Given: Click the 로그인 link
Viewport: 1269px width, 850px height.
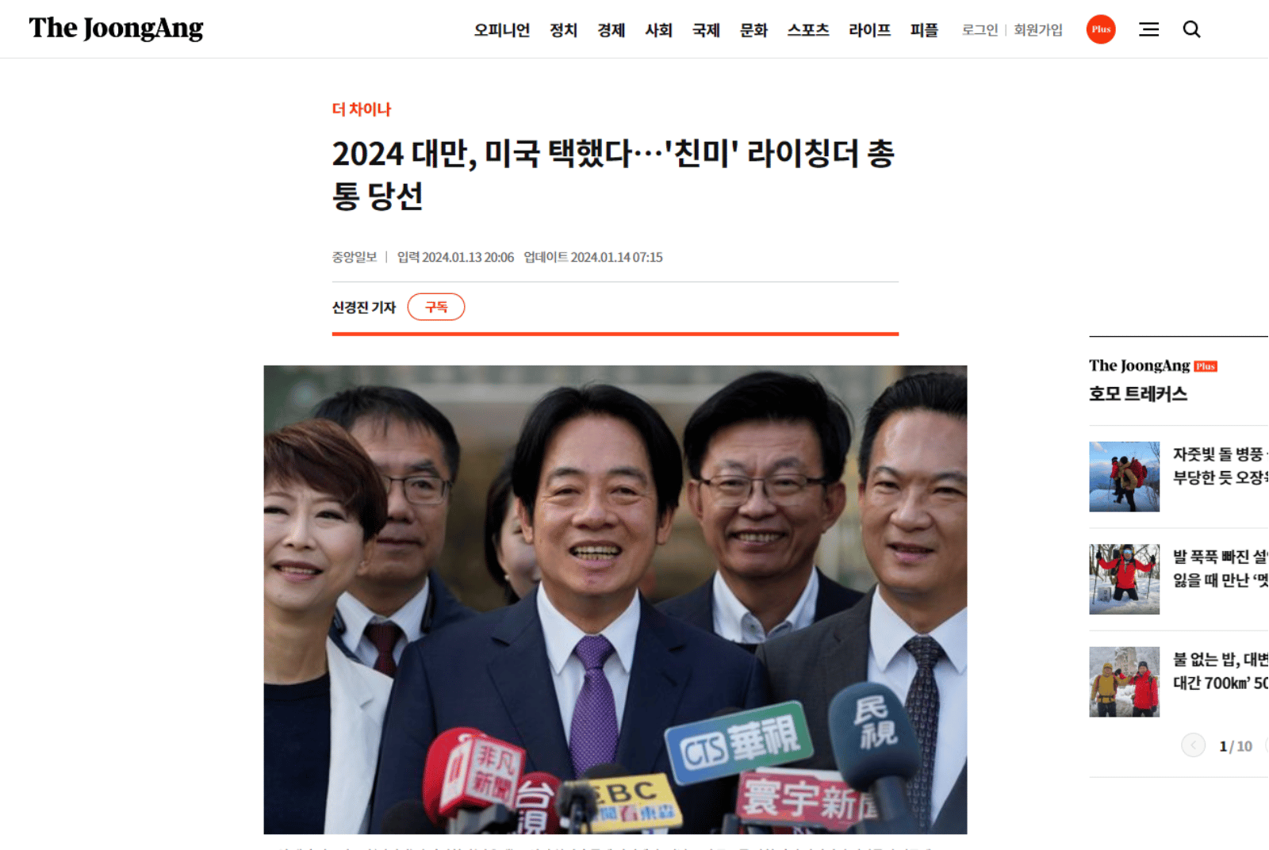Looking at the screenshot, I should (980, 30).
